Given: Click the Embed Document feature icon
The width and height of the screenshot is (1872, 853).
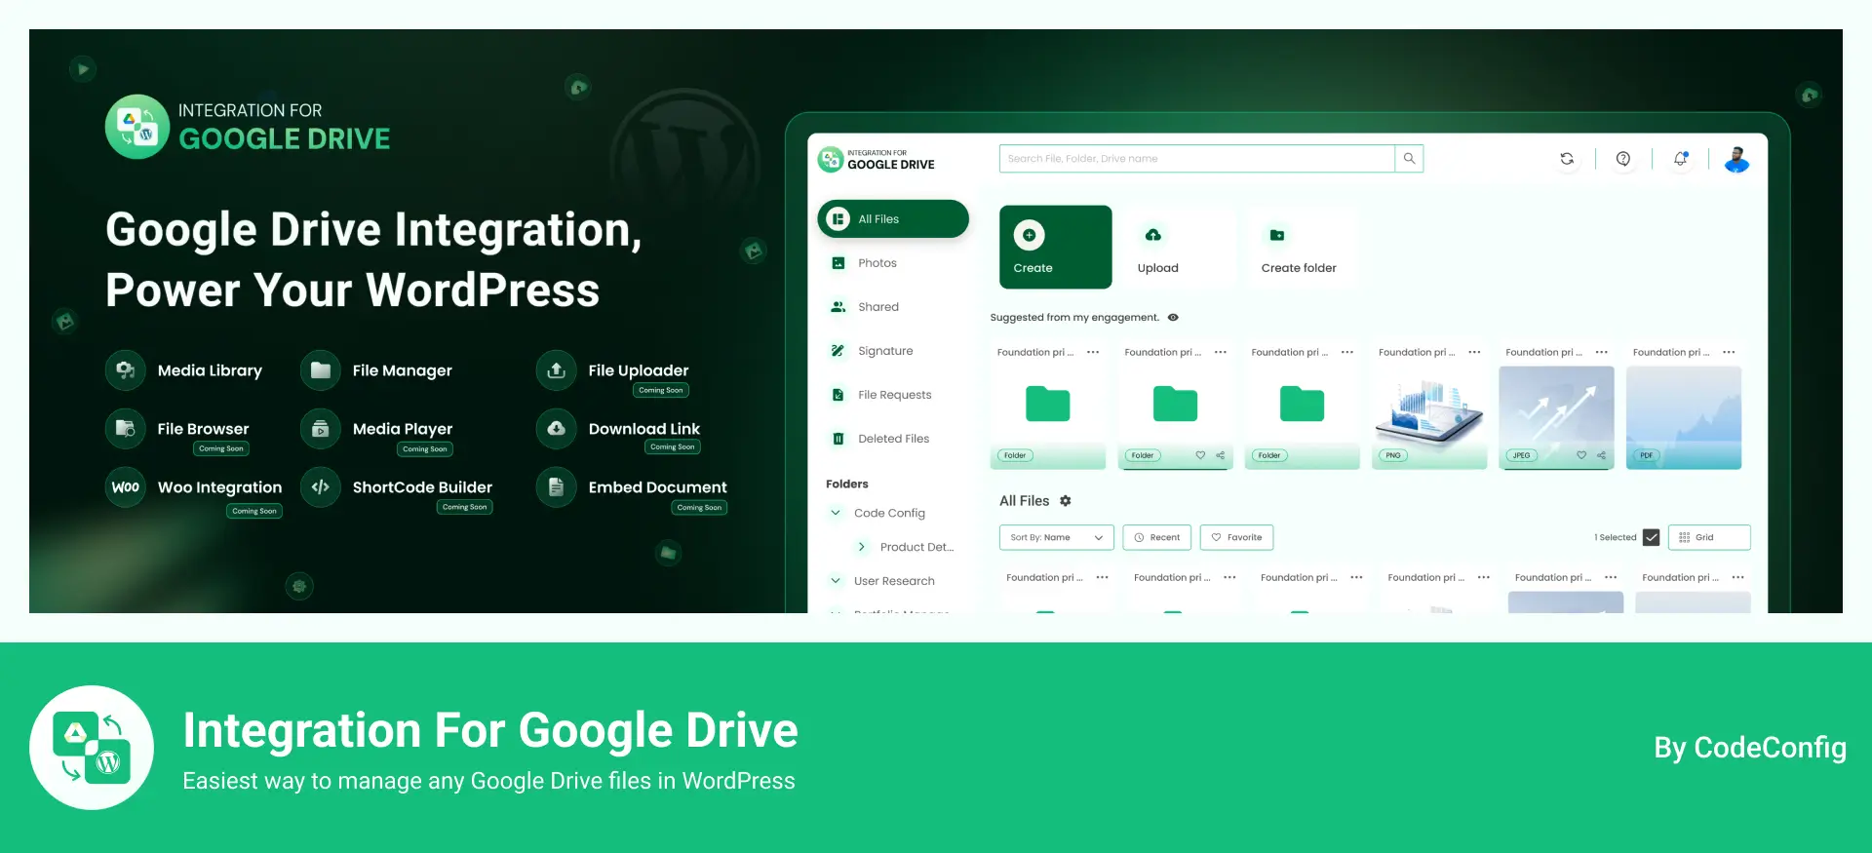Looking at the screenshot, I should 556,487.
